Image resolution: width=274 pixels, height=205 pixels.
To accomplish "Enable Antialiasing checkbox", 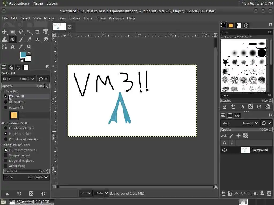I will (6, 166).
